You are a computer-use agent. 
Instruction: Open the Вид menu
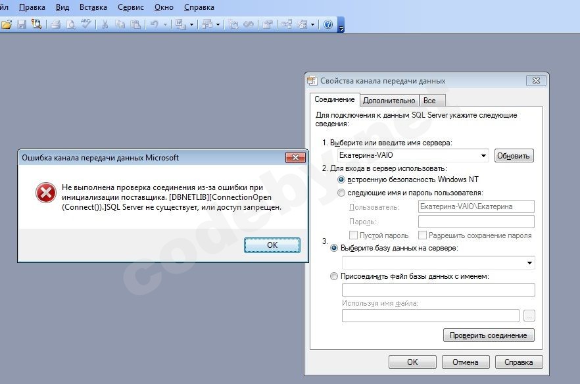coord(62,7)
